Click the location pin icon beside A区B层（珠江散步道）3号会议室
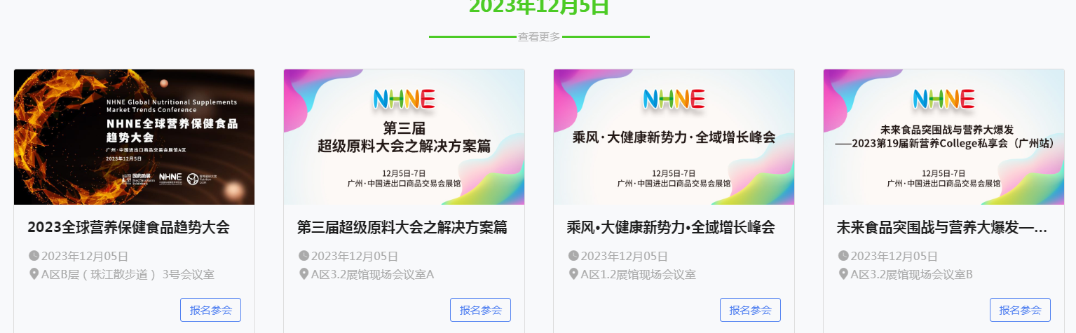The height and width of the screenshot is (333, 1076). [x=34, y=273]
